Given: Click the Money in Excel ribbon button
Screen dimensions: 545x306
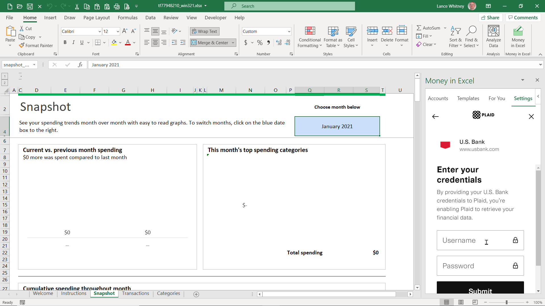Looking at the screenshot, I should [x=518, y=36].
